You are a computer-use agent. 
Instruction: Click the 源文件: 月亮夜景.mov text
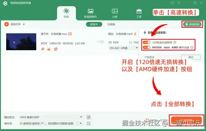(54, 34)
